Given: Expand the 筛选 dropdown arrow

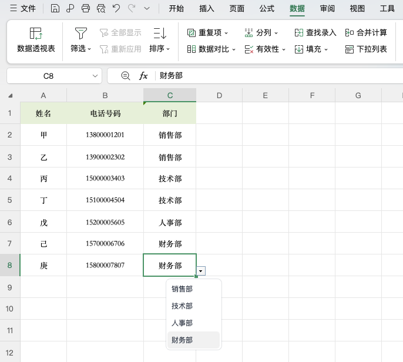Looking at the screenshot, I should point(89,49).
